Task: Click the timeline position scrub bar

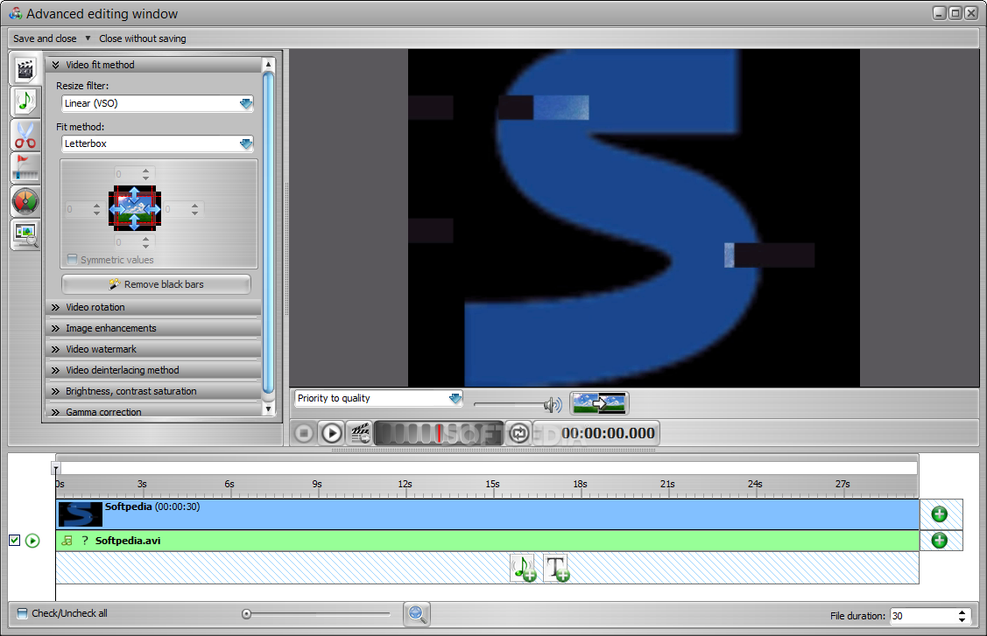Action: 487,468
